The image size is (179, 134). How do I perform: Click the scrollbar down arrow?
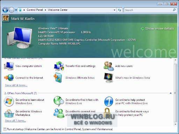click(x=175, y=124)
